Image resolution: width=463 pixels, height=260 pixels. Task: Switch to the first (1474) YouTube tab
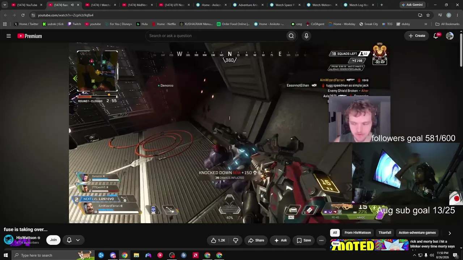[x=27, y=5]
